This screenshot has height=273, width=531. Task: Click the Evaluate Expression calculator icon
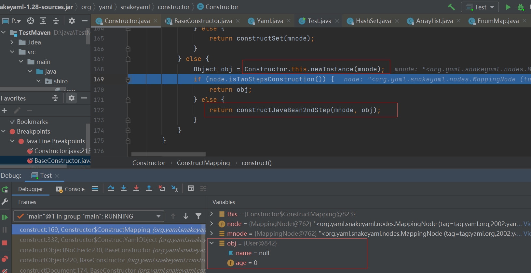tap(191, 188)
